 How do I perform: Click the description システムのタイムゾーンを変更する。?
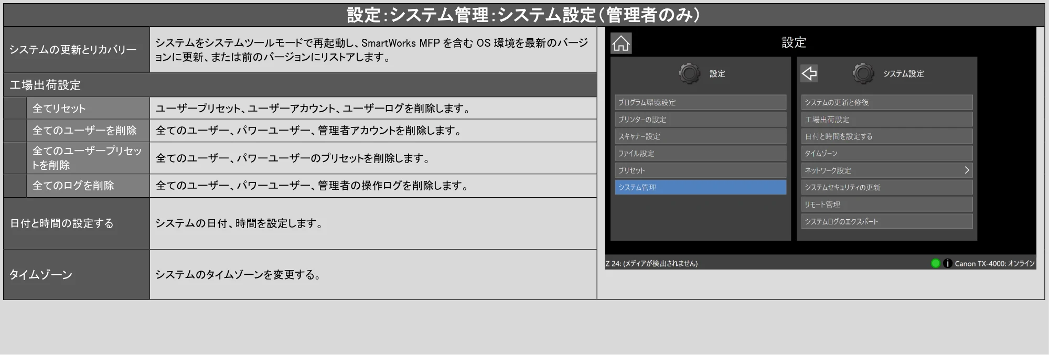(239, 275)
